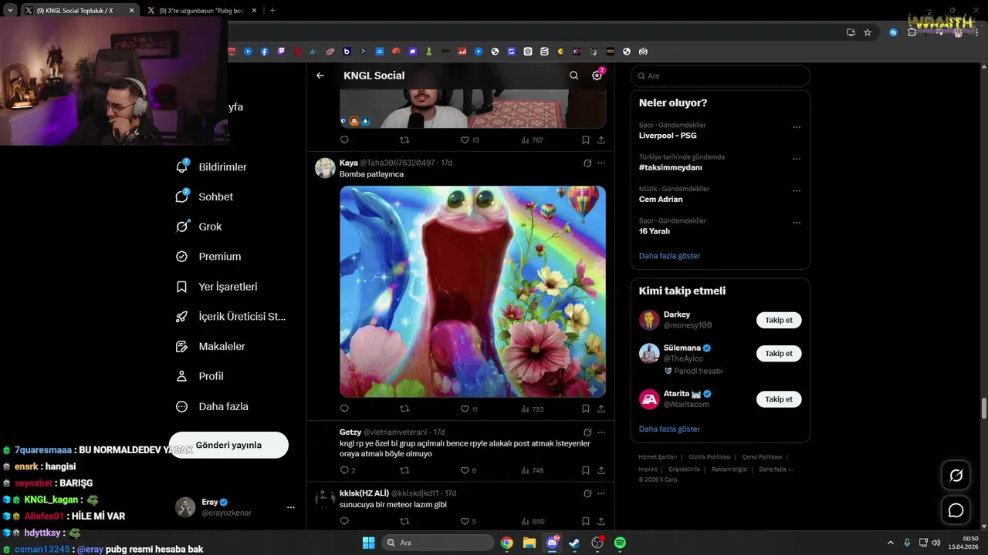This screenshot has width=988, height=555.
Task: Reply to the post with 767 views
Action: tap(344, 140)
